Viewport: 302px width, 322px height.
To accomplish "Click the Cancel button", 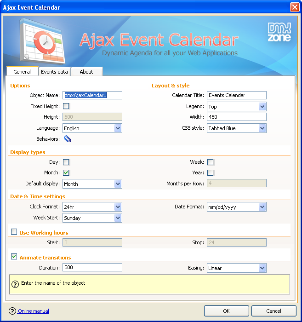I will (274, 311).
